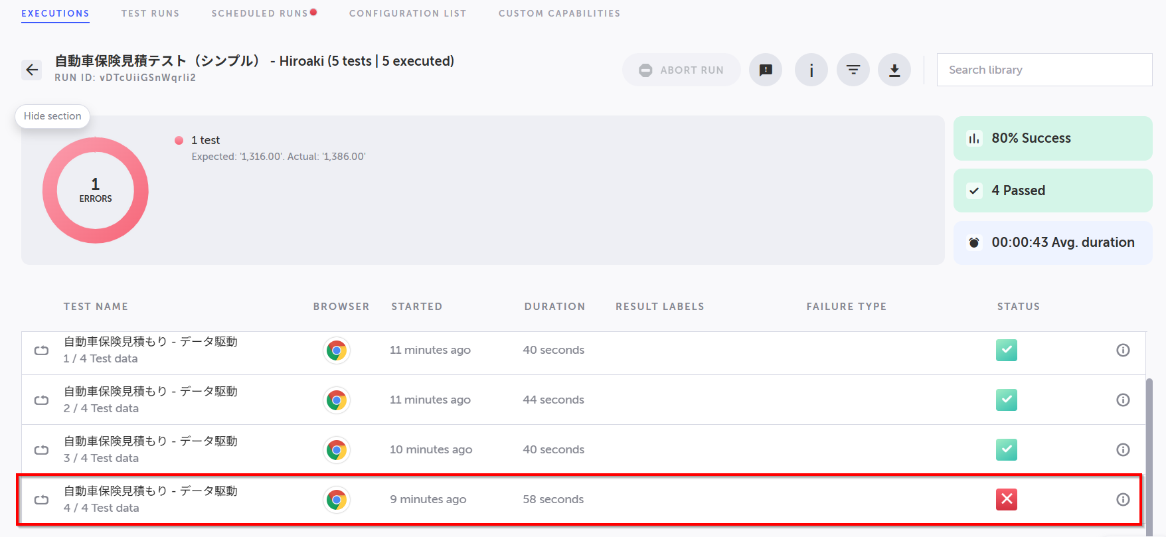The height and width of the screenshot is (537, 1166).
Task: Click the Chrome icon in 1 / 4 Test data row
Action: coord(337,350)
